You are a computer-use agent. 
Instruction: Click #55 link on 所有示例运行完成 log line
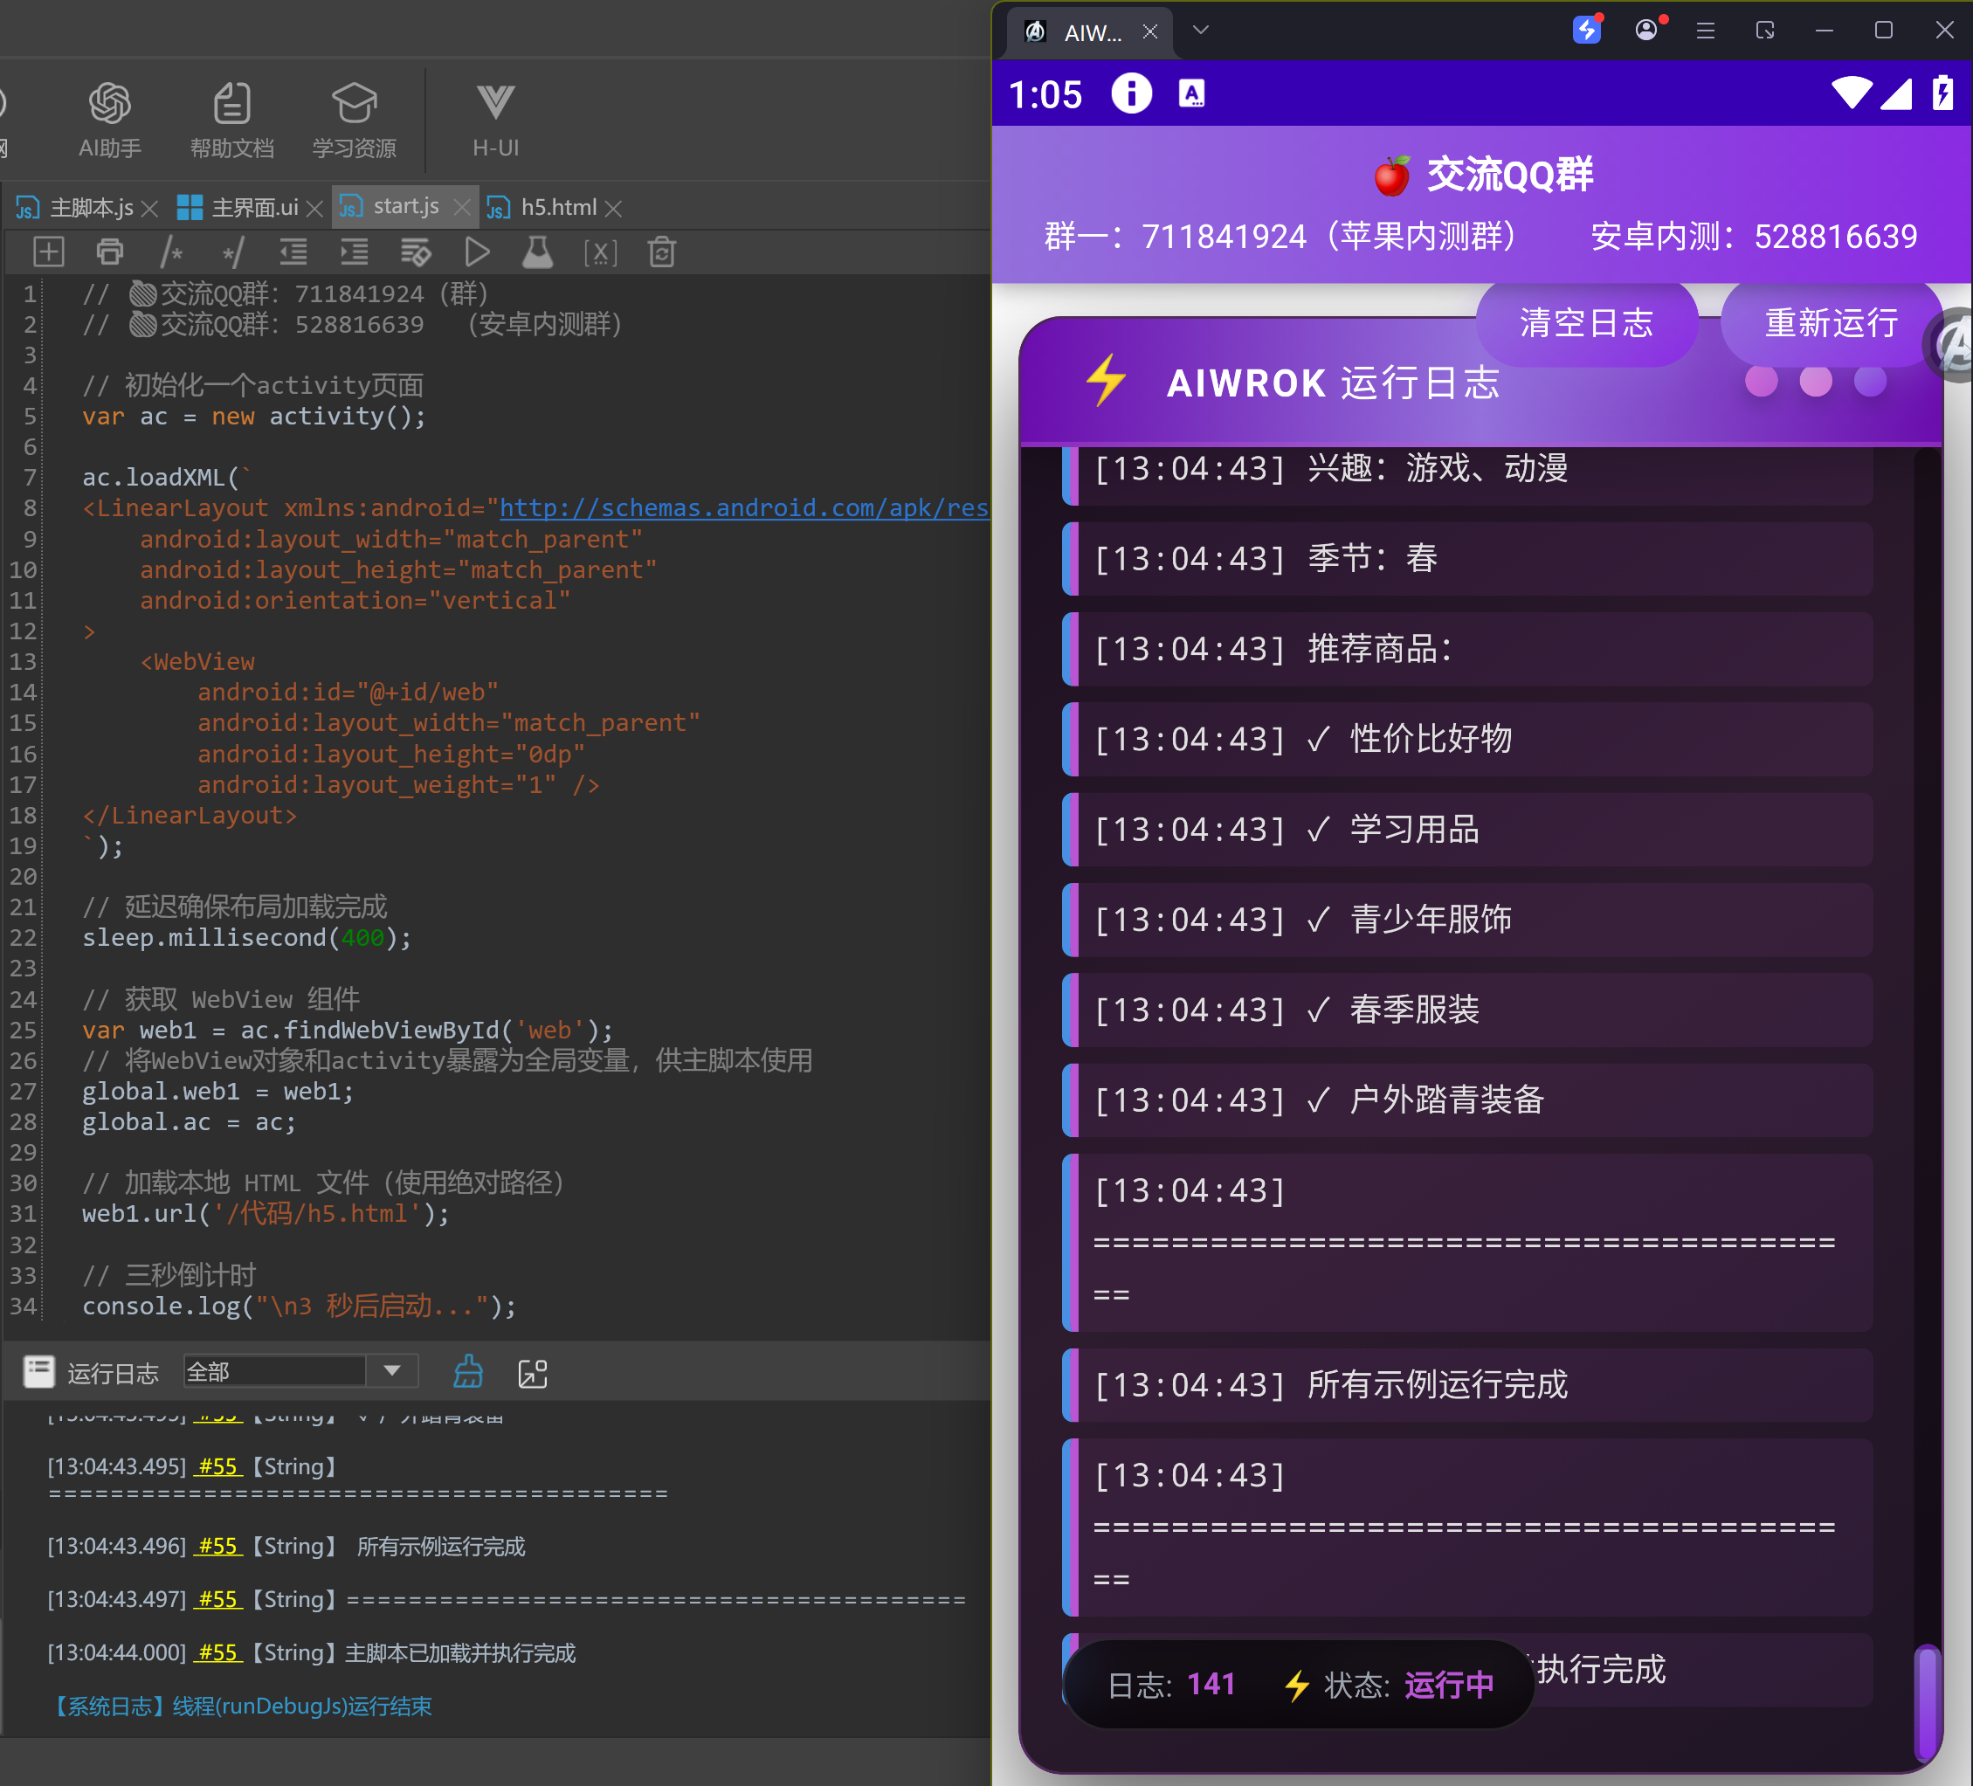pos(217,1546)
